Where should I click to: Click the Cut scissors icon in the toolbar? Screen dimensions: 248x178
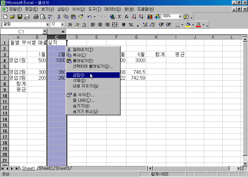(x=59, y=17)
